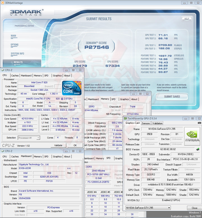Viewport: 202px width, 218px height.
Task: Click the Southbridge value 82801JR (ICH10R)
Action: pos(49,177)
